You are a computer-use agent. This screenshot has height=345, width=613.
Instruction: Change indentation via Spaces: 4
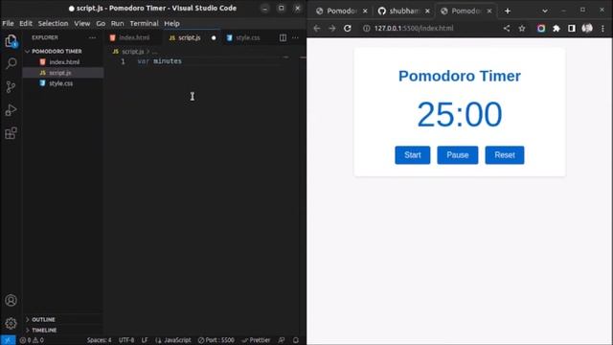point(99,340)
